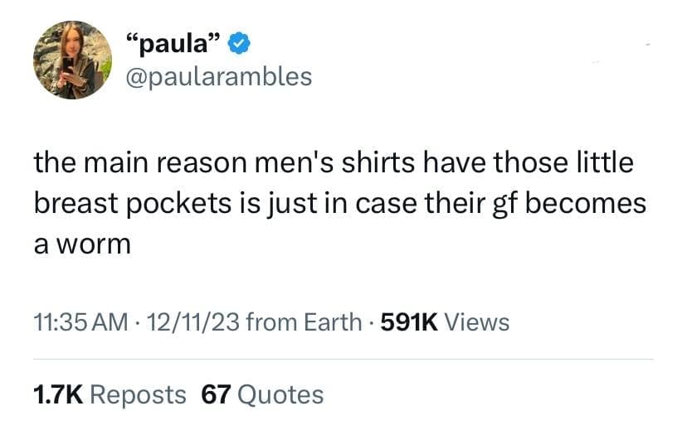
Task: Open the 1.7K Reposts list
Action: tap(110, 394)
